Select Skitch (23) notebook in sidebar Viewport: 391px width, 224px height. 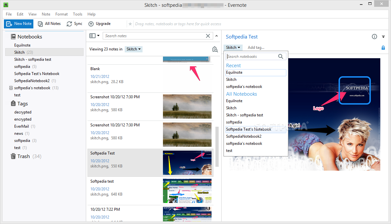[44, 52]
